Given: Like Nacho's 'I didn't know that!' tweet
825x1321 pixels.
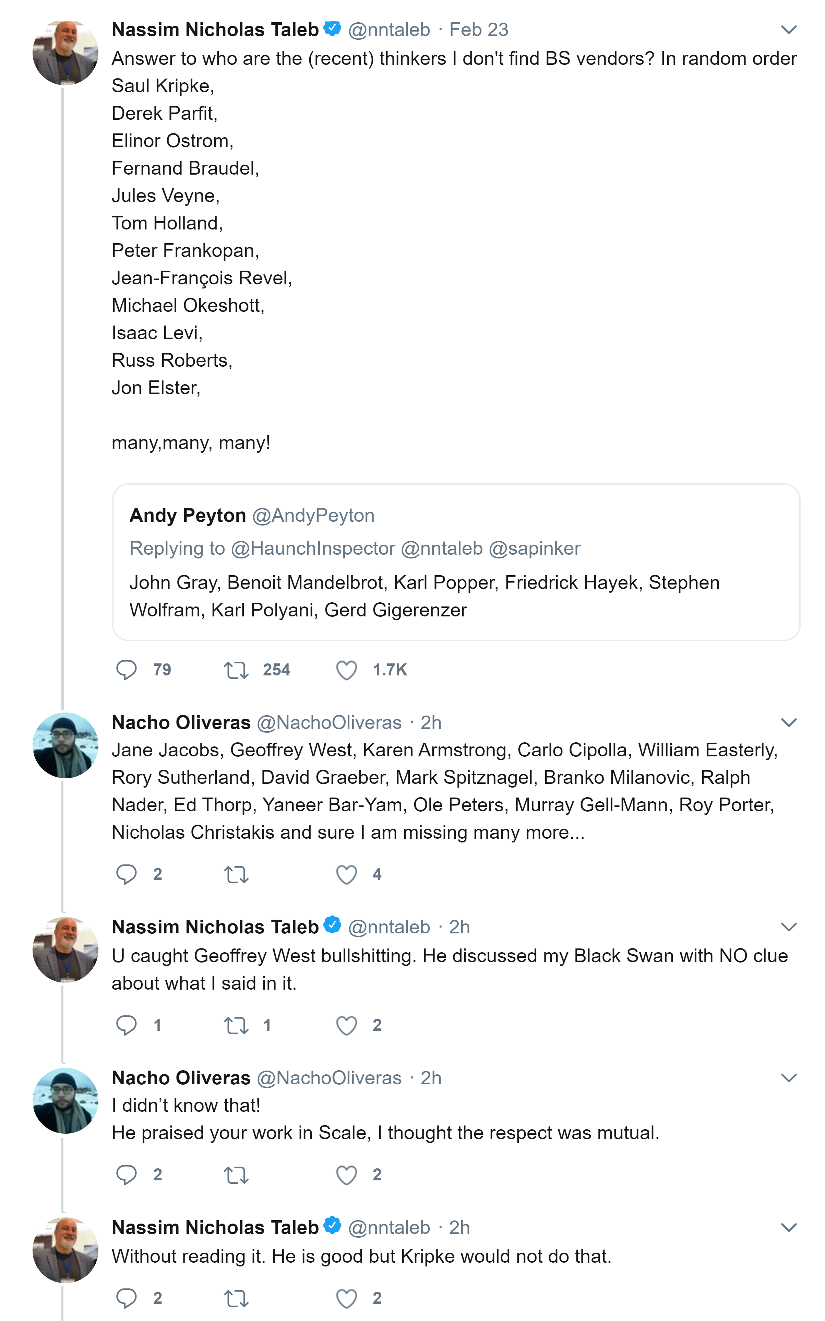Looking at the screenshot, I should pyautogui.click(x=346, y=1174).
